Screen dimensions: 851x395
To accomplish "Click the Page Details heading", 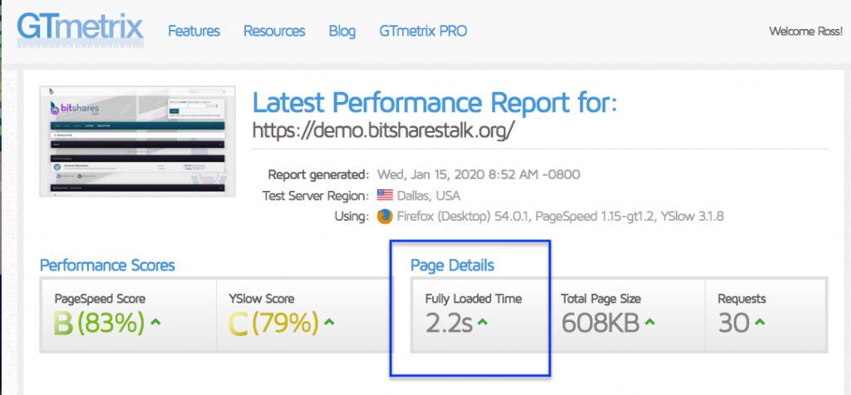I will (x=452, y=266).
